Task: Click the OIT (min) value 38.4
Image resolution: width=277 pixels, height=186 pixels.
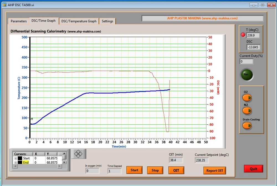Action: tap(176, 160)
